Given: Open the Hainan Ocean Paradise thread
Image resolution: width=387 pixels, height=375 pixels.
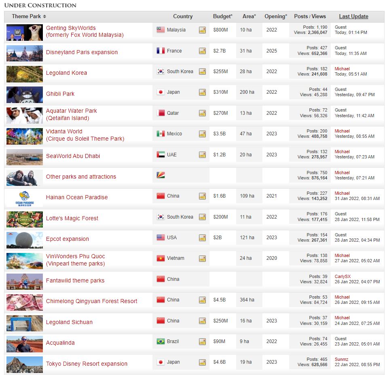Looking at the screenshot, I should pyautogui.click(x=77, y=197).
